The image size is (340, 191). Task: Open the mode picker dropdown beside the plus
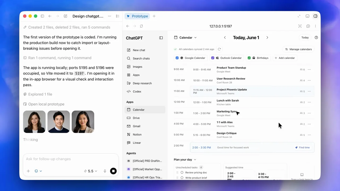pyautogui.click(x=38, y=171)
